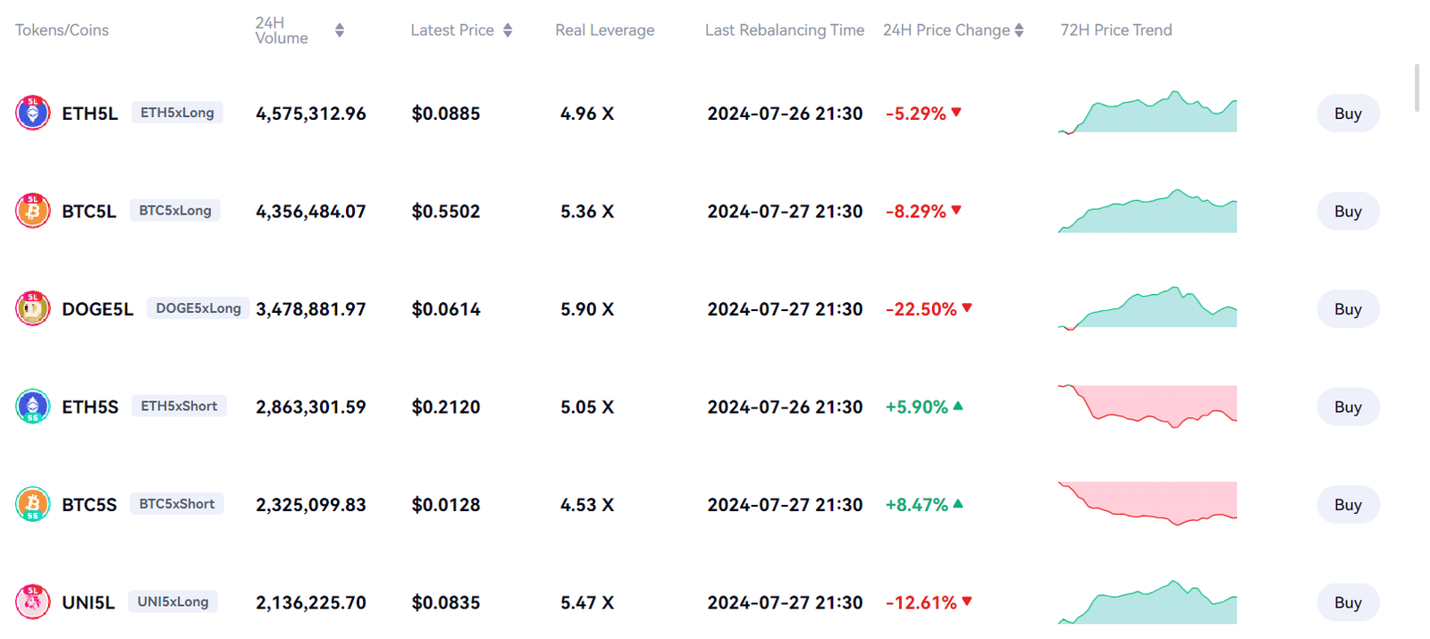Open the ETH5xLong tag label

(177, 113)
